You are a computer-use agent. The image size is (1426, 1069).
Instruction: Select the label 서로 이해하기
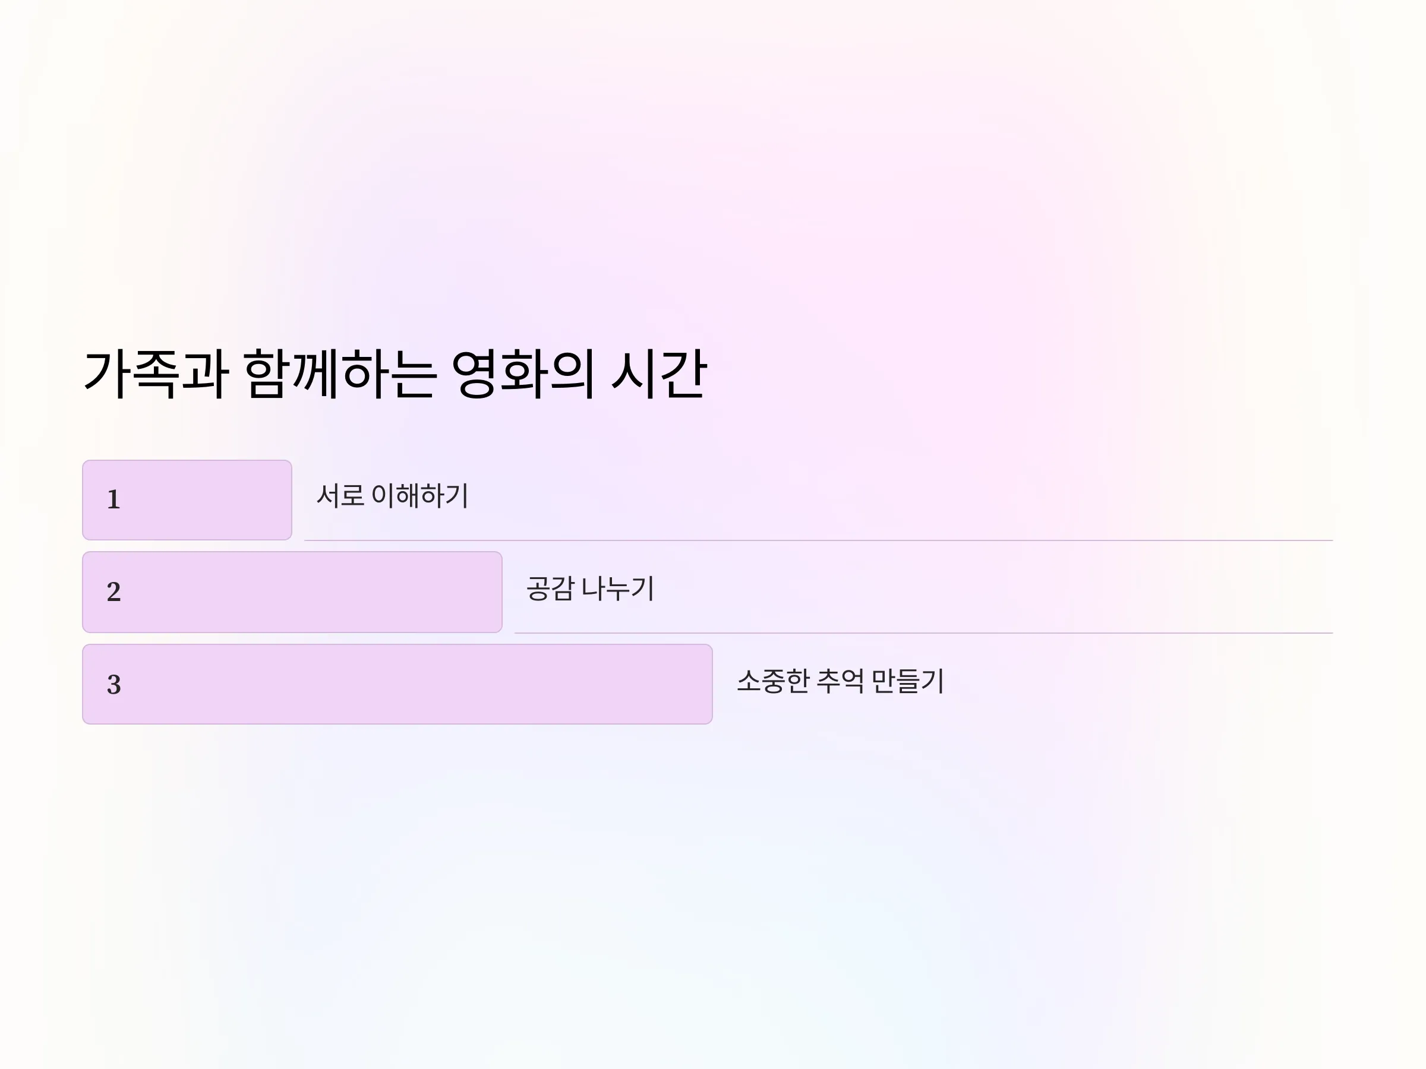392,495
